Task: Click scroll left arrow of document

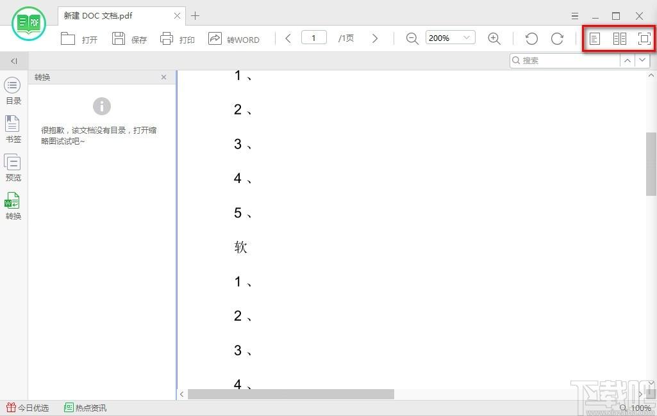Action: point(182,394)
